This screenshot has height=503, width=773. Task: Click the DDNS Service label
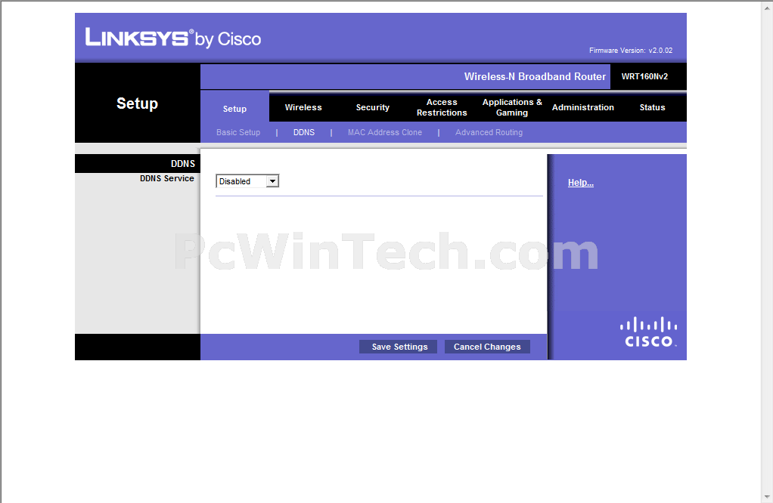tap(166, 178)
